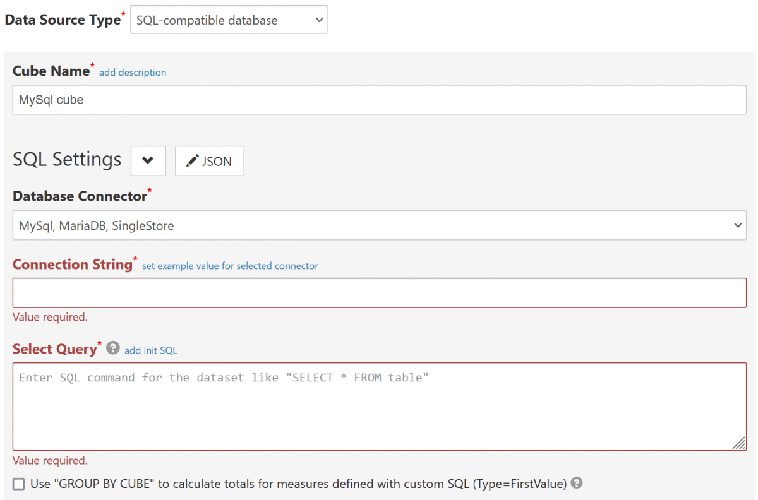This screenshot has height=500, width=758.
Task: Open the Data Source Type dropdown
Action: [229, 20]
